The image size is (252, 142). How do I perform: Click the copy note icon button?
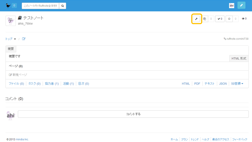click(205, 19)
